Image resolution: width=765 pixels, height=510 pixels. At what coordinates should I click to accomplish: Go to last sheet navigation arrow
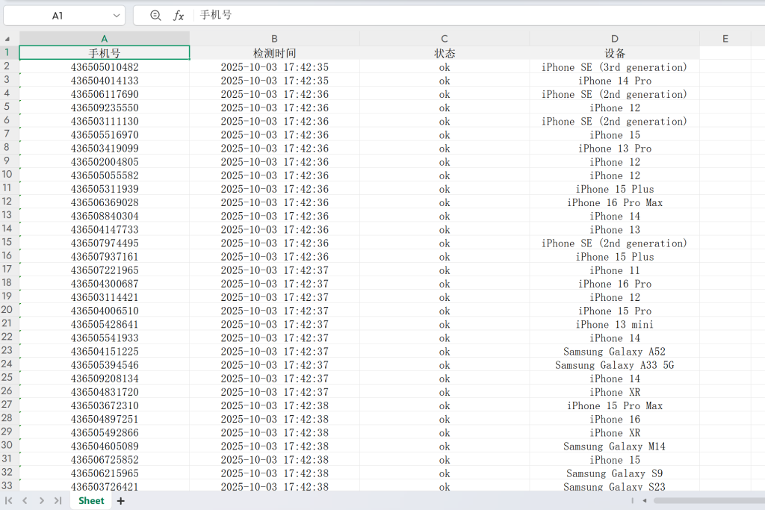58,501
